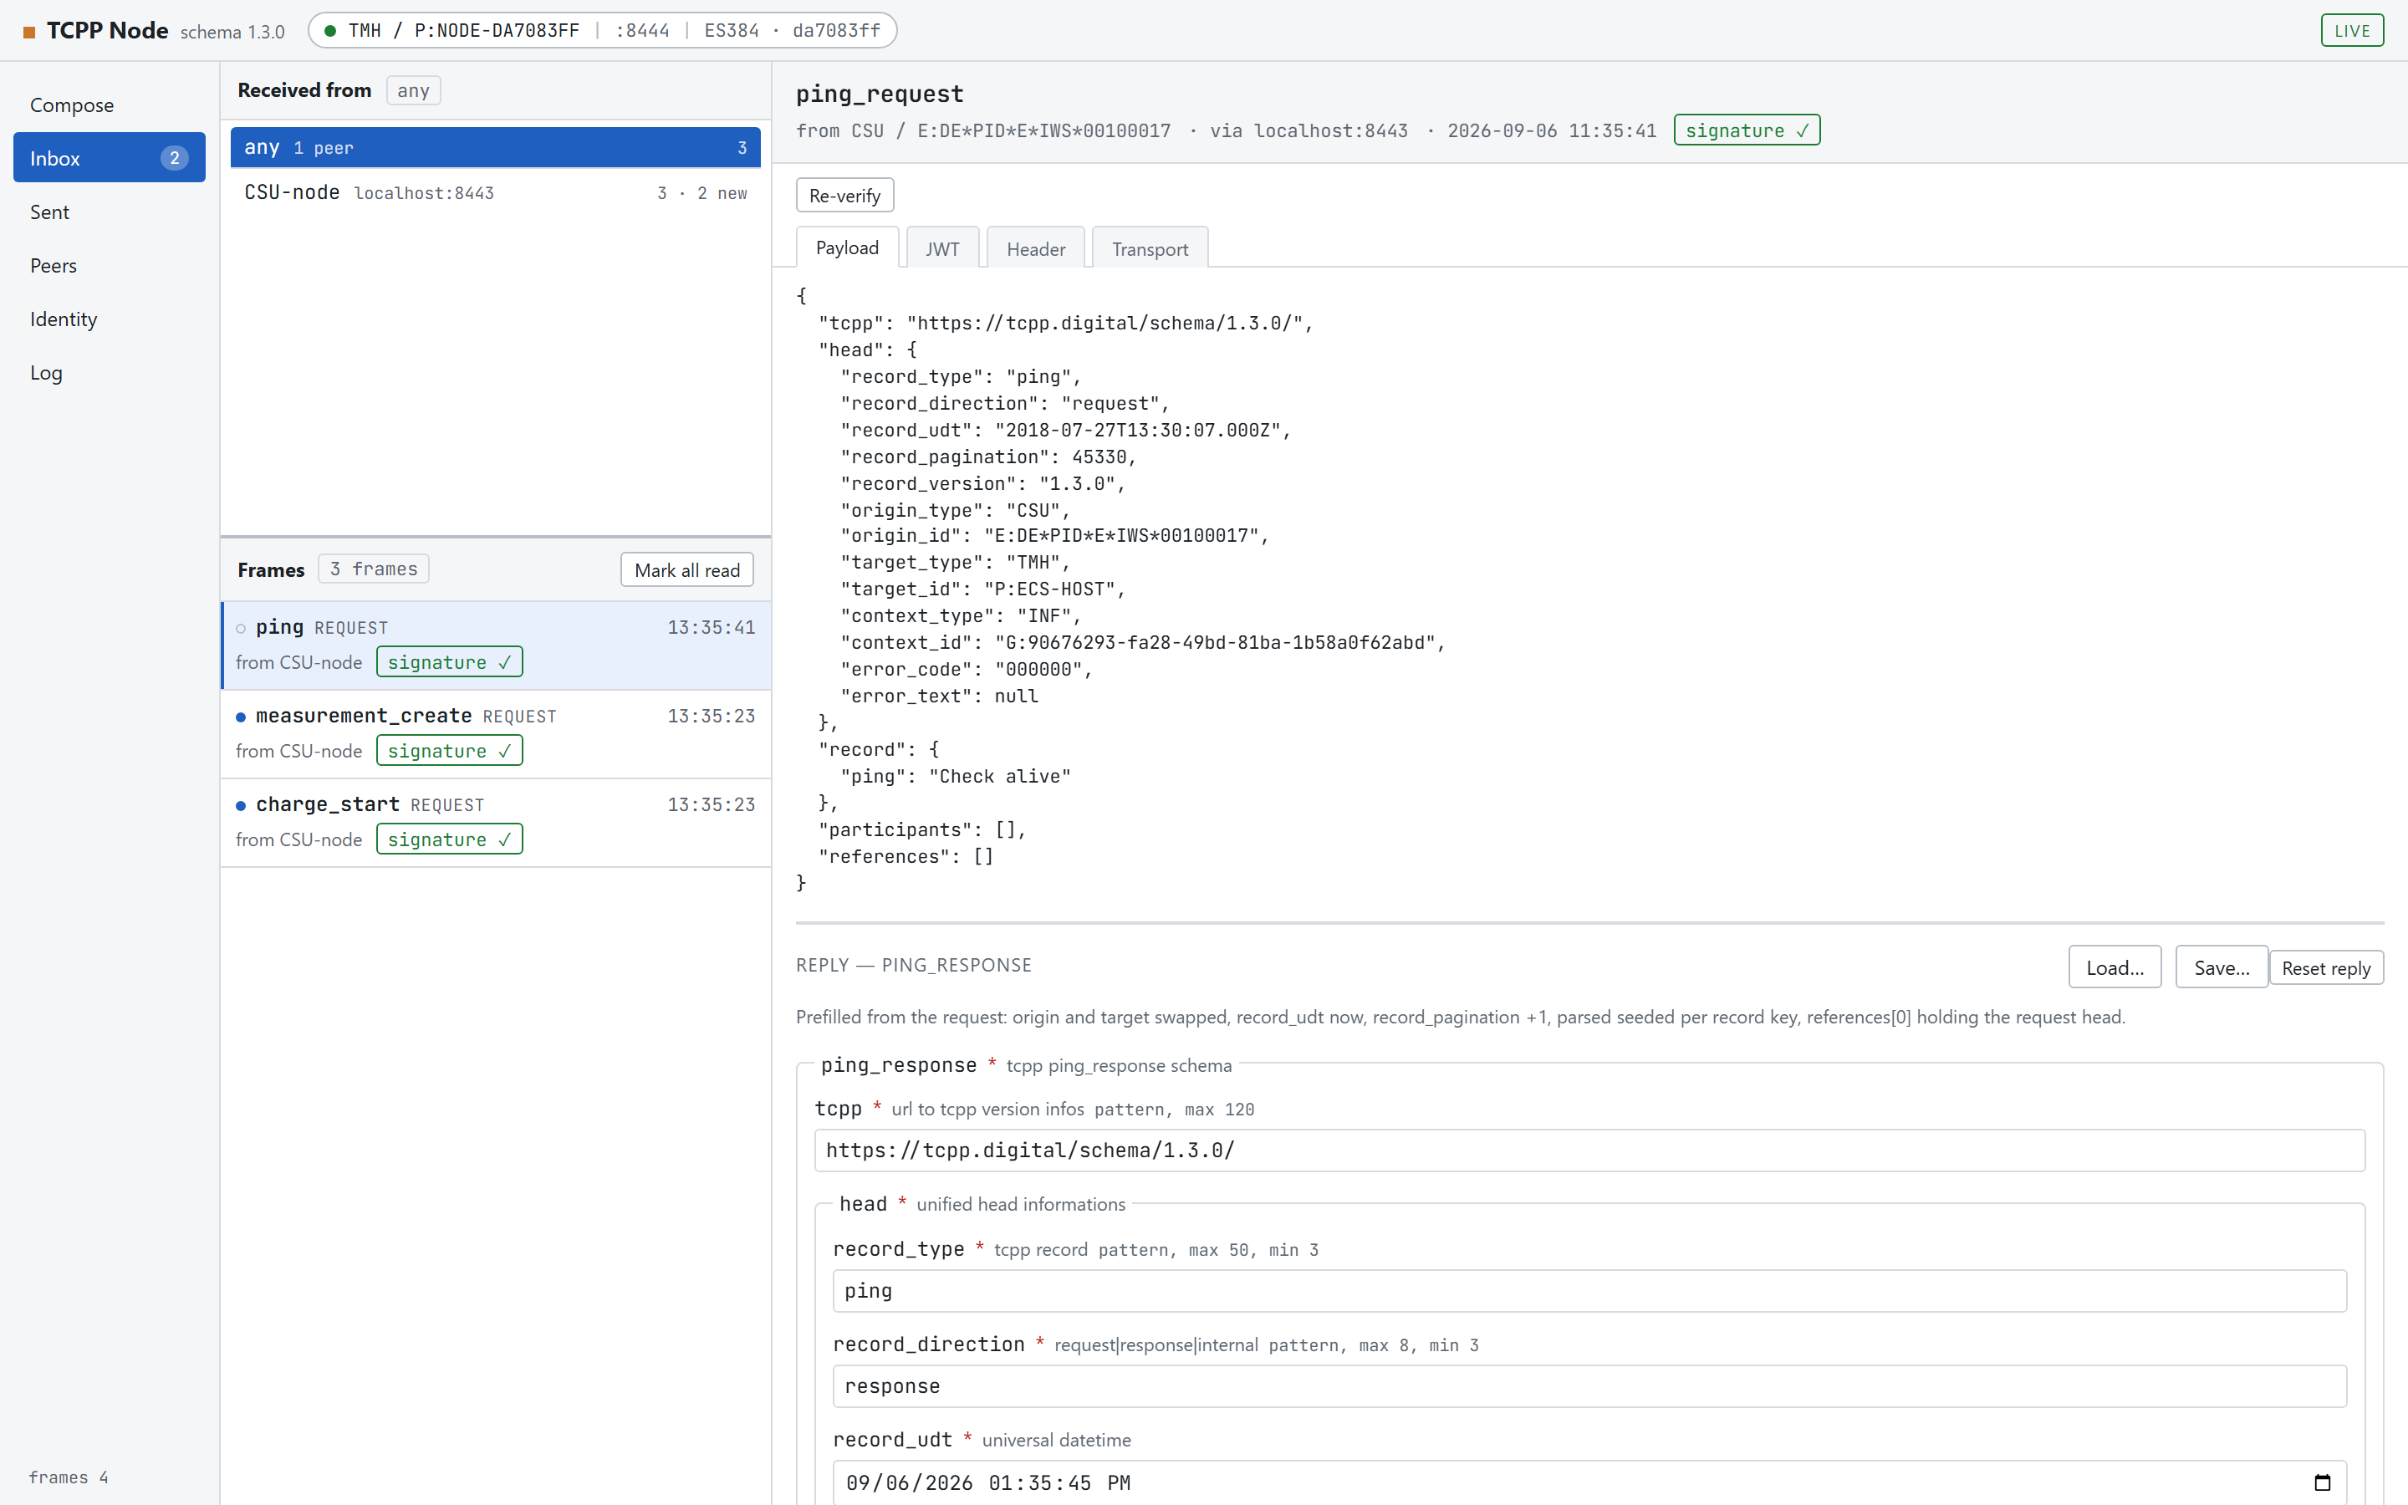Open the calendar picker in record_udt field

pyautogui.click(x=2321, y=1482)
